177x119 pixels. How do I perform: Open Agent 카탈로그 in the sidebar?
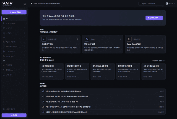click(14, 42)
